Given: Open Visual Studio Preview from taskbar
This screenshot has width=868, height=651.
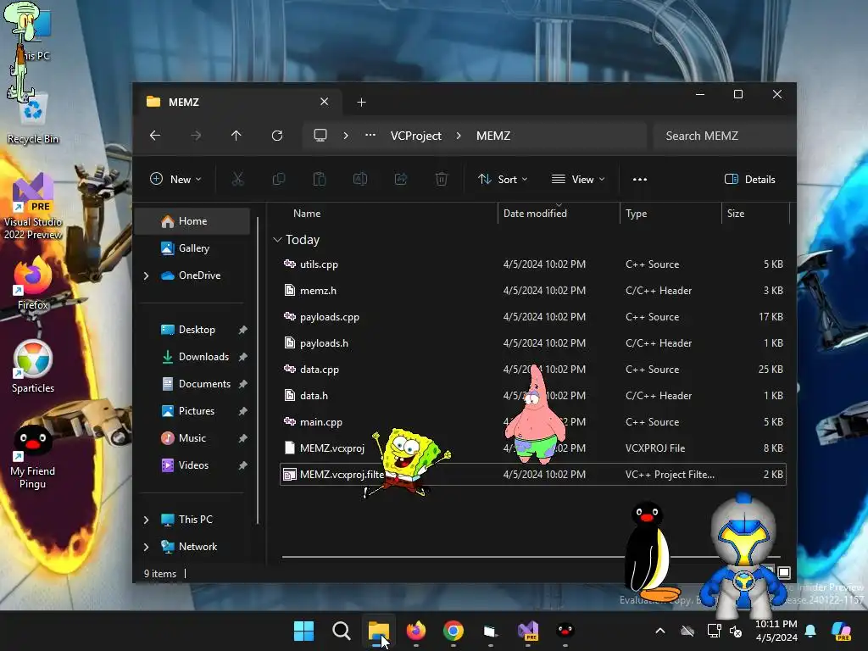Looking at the screenshot, I should pyautogui.click(x=528, y=631).
